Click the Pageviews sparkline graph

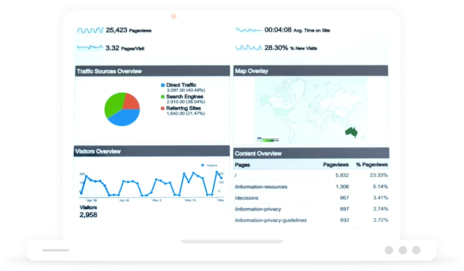(x=90, y=30)
